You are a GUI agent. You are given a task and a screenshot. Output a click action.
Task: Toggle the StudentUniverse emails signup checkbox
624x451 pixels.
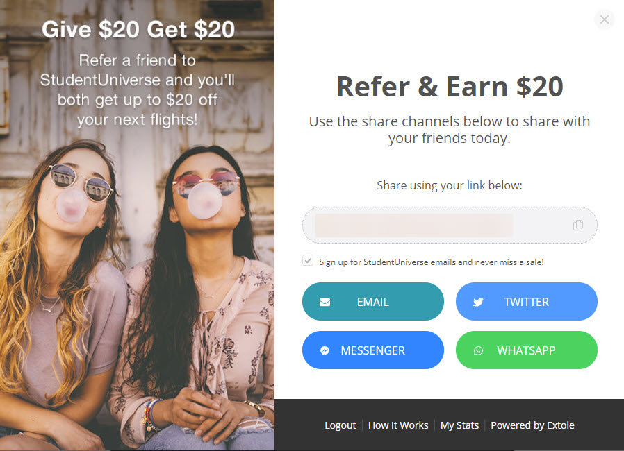point(308,261)
